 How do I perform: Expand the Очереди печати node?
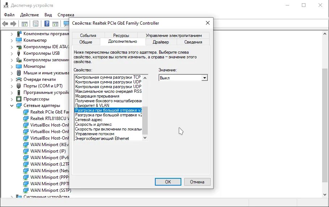(x=12, y=79)
